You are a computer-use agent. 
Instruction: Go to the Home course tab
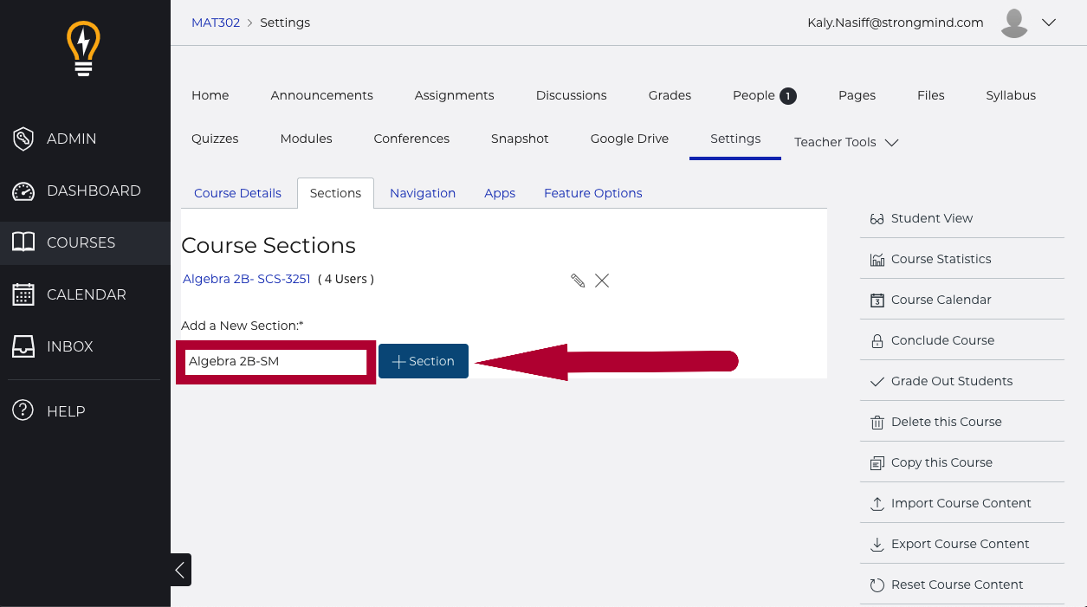(x=210, y=95)
